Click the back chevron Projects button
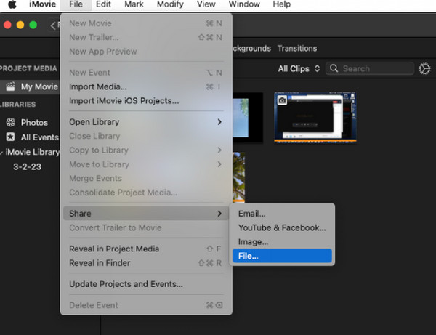 click(54, 25)
